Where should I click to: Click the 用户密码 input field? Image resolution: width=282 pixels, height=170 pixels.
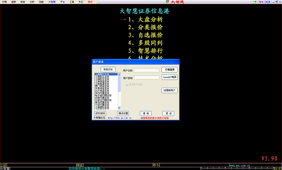(x=146, y=77)
